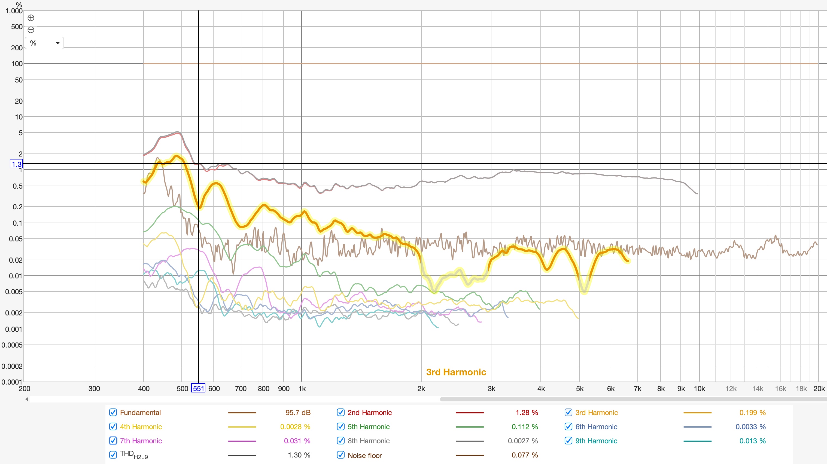Click the horizontal scrollbar thumb
Screen dimensions: 827x464
(633, 399)
